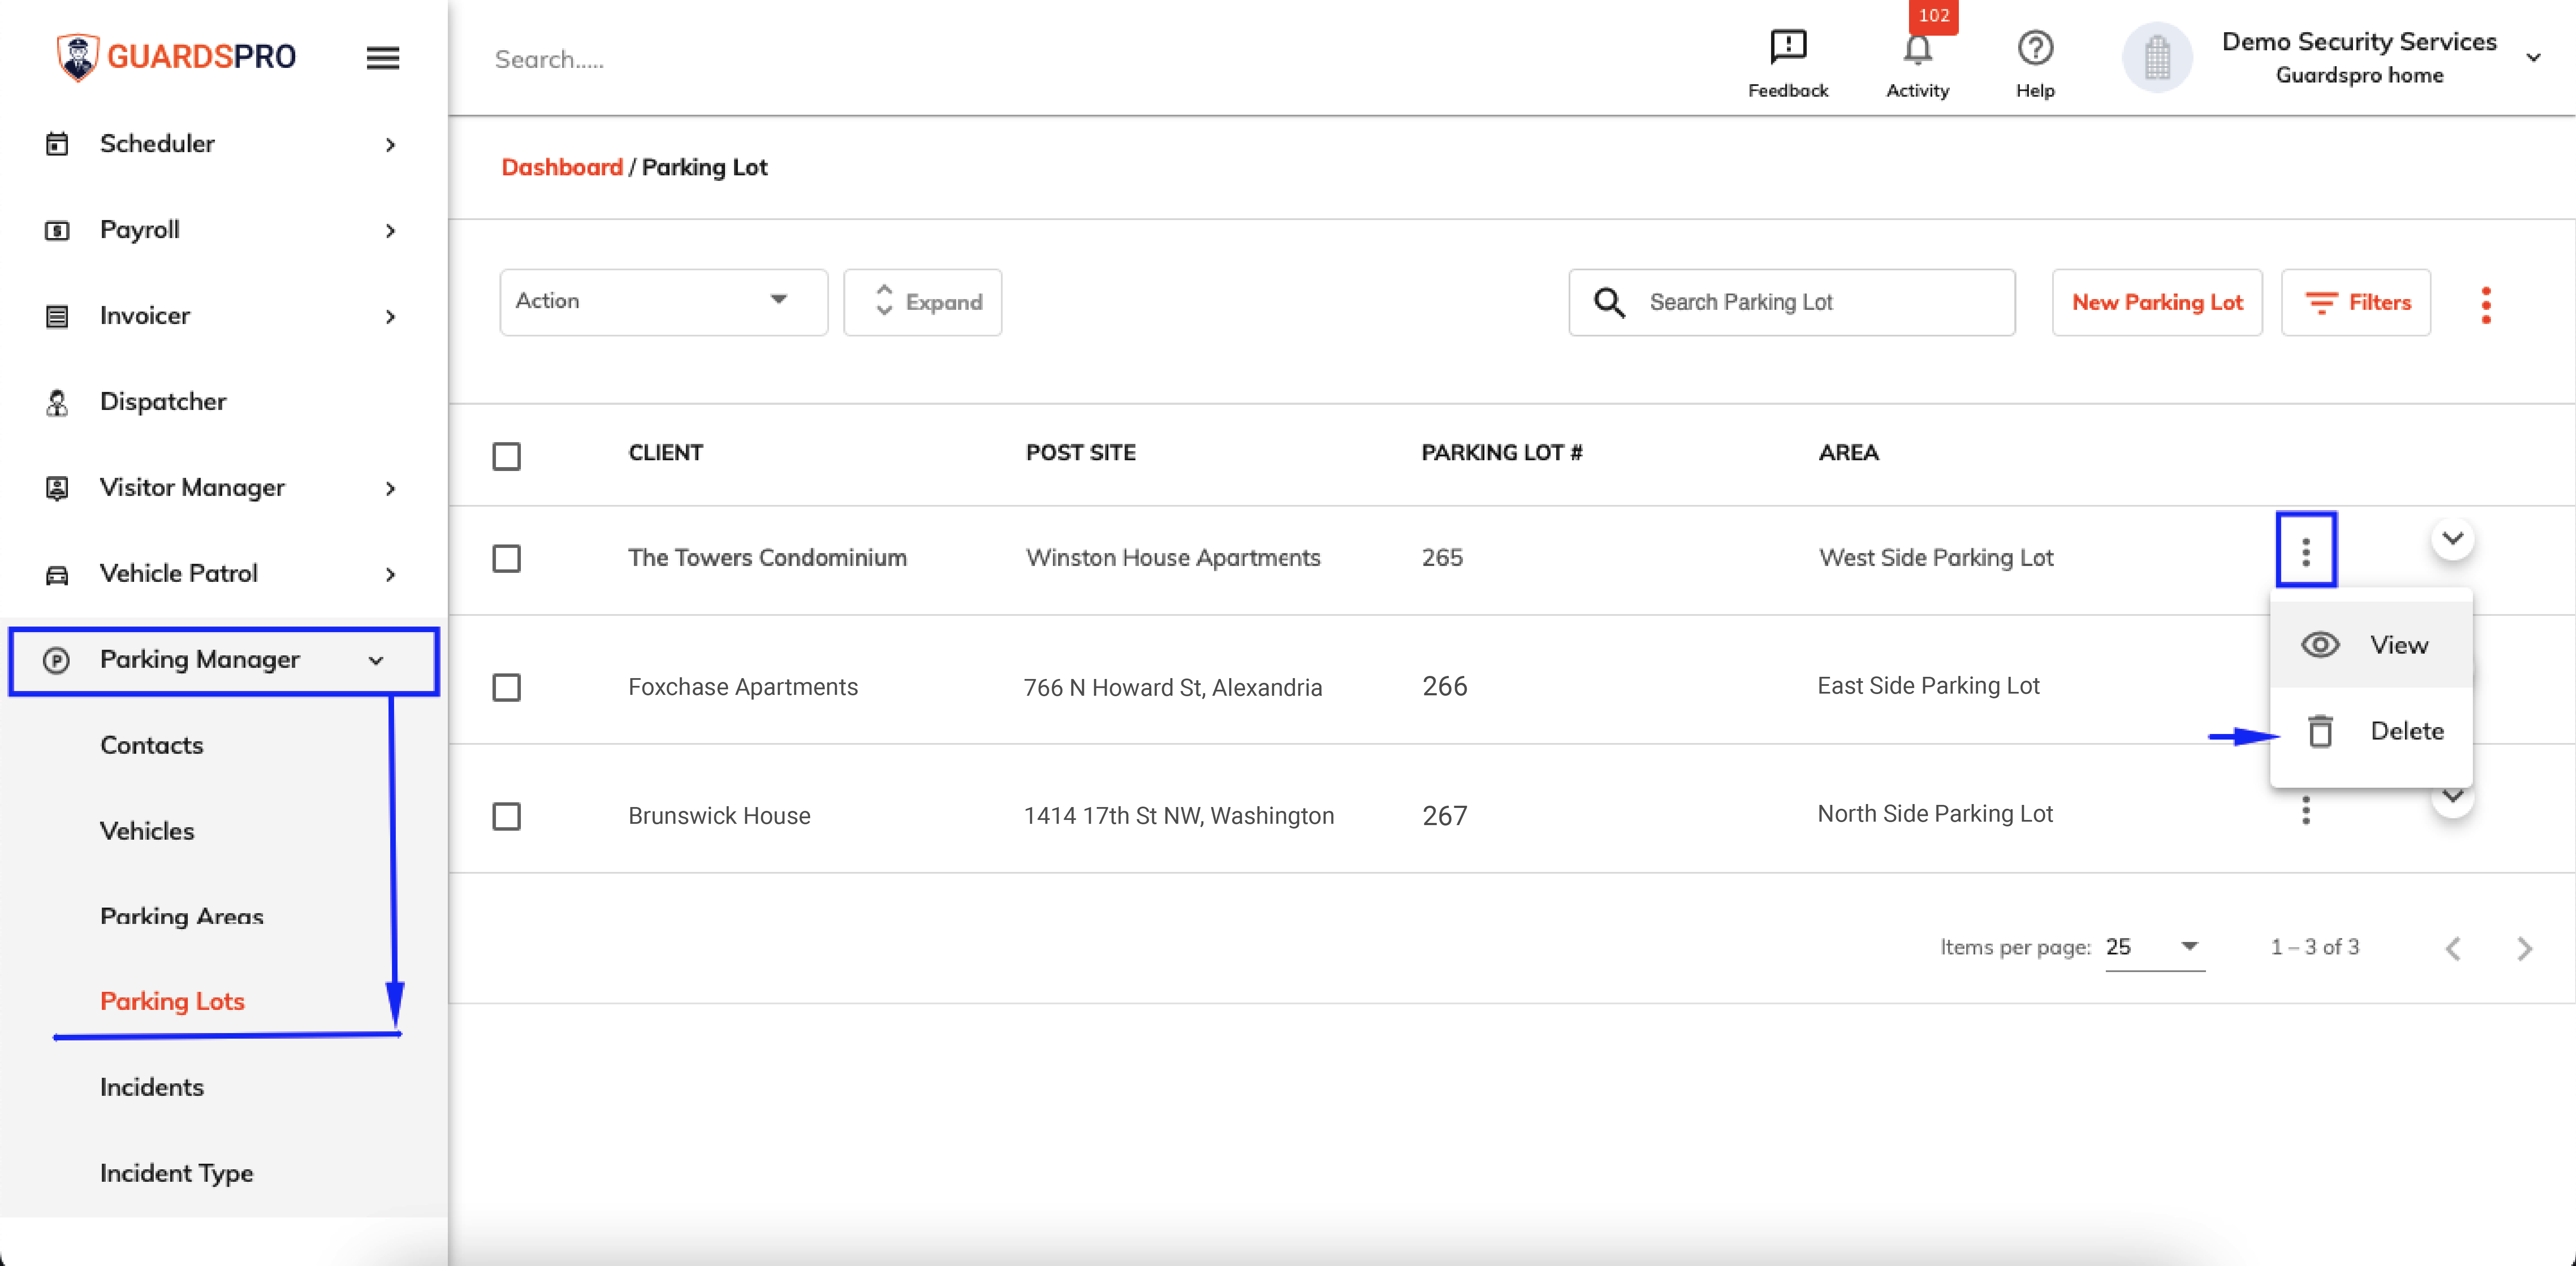Image resolution: width=2576 pixels, height=1266 pixels.
Task: Check The Towers Condominium row checkbox
Action: [x=507, y=558]
